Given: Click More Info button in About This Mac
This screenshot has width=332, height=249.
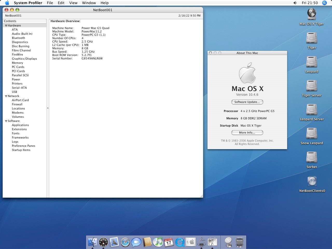Looking at the screenshot, I should click(247, 133).
